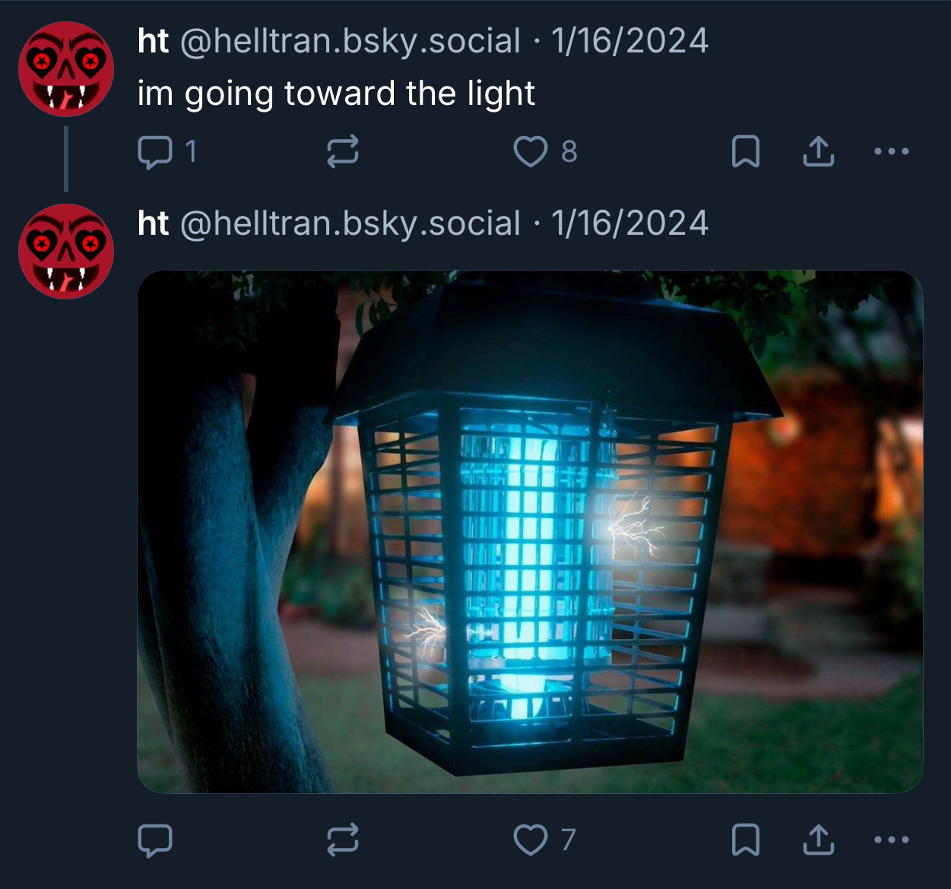Screen dimensions: 951x889
Task: Open the first post's 1/16/2024 timestamp
Action: (x=629, y=41)
